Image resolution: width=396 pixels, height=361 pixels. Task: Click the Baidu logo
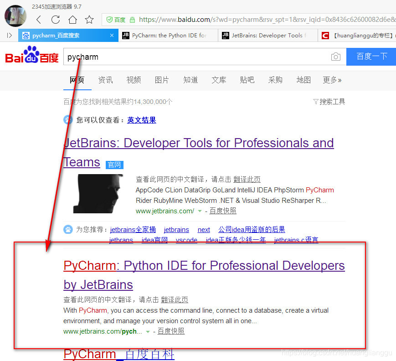pos(32,55)
